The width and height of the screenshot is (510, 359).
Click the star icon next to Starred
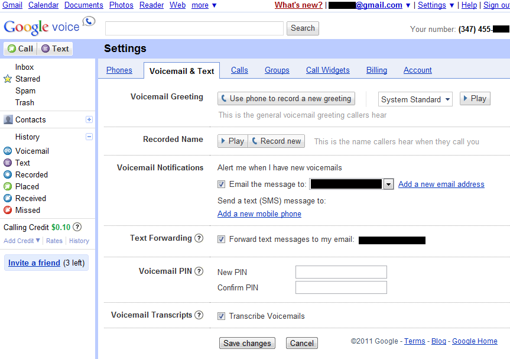pos(8,79)
